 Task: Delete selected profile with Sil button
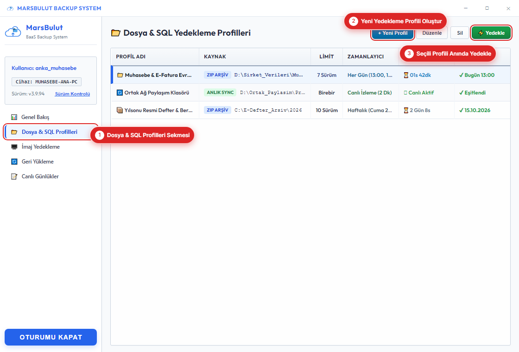coord(460,33)
